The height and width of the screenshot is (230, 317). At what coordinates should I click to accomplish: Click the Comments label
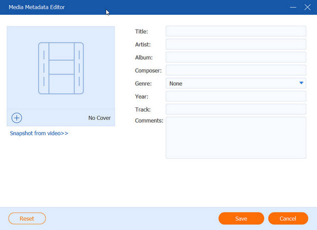pos(149,121)
